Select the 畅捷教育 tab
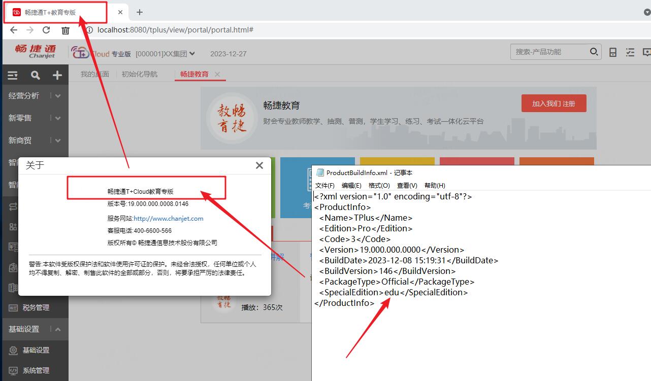 194,74
